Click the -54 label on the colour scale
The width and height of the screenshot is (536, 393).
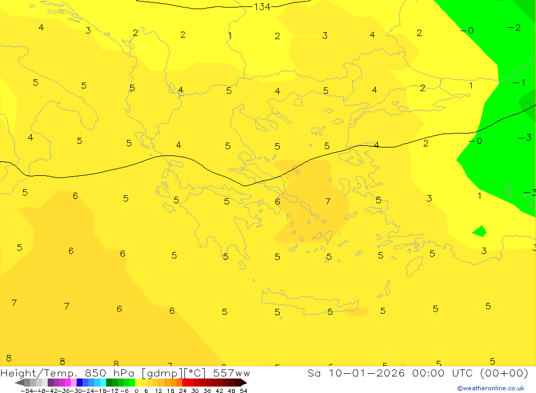[27, 391]
